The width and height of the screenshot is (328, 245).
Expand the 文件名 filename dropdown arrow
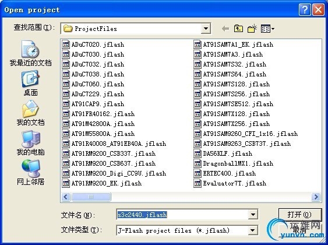253,215
